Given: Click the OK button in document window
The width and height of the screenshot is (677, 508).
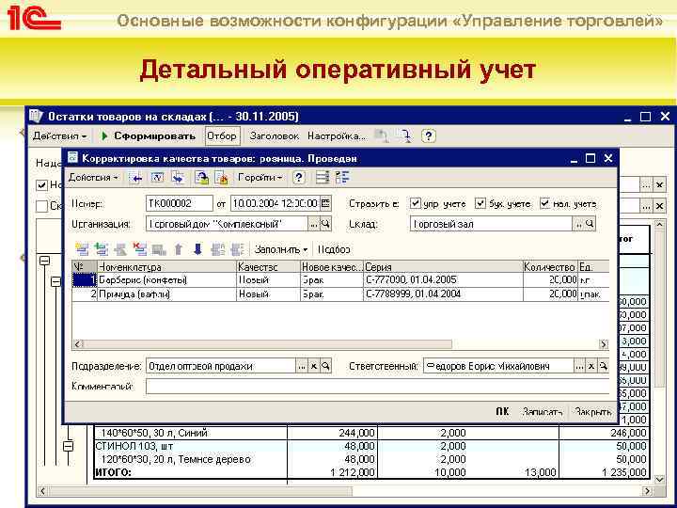Looking at the screenshot, I should coord(502,412).
